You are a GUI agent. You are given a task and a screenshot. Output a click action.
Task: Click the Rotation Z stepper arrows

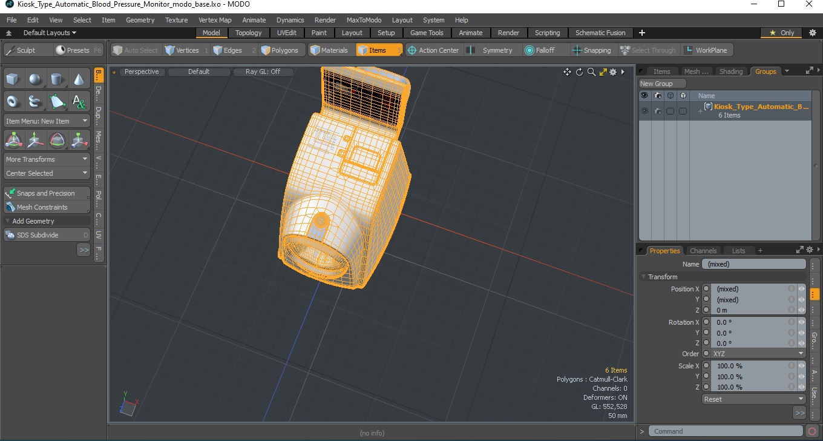tap(801, 343)
